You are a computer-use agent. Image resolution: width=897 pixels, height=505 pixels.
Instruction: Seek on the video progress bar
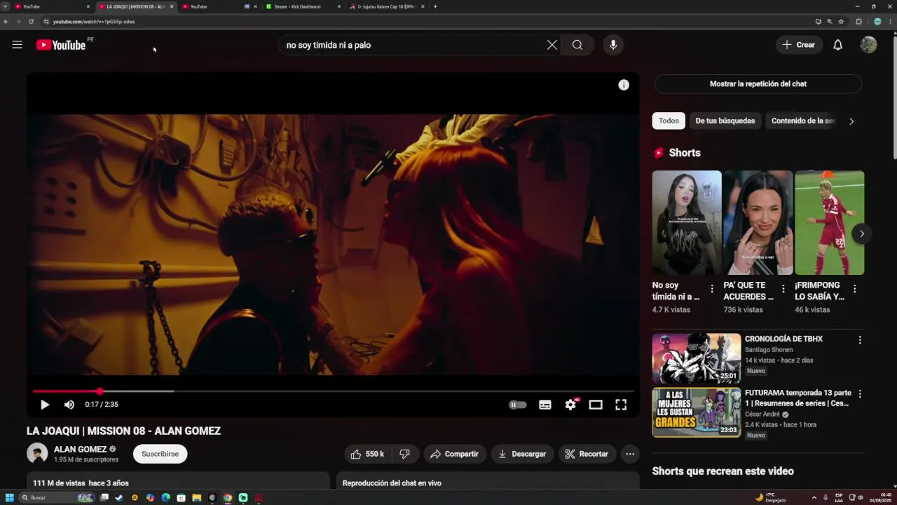point(333,391)
